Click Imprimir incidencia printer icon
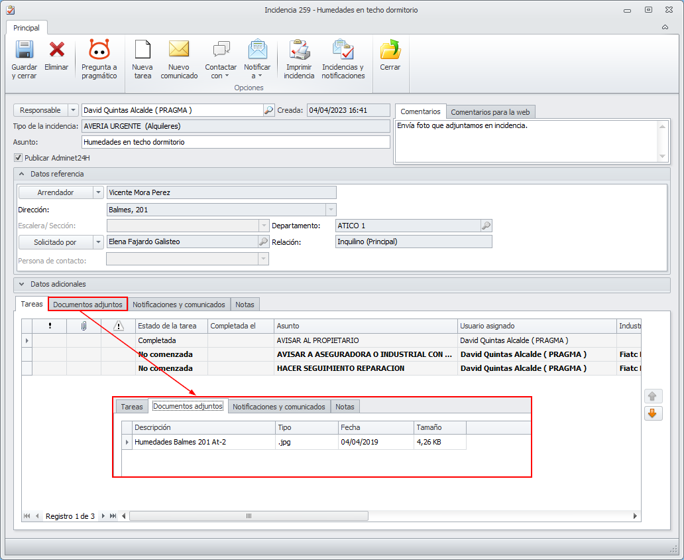The image size is (684, 560). tap(299, 50)
